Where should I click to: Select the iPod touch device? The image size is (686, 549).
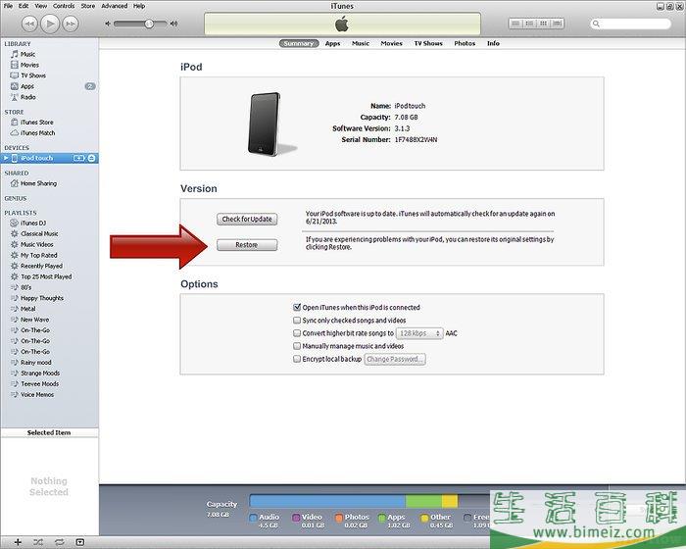point(37,158)
